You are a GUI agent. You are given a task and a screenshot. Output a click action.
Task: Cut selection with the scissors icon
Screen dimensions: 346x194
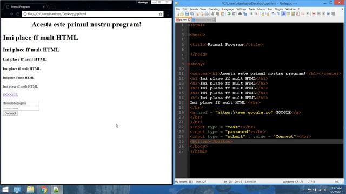[212, 14]
